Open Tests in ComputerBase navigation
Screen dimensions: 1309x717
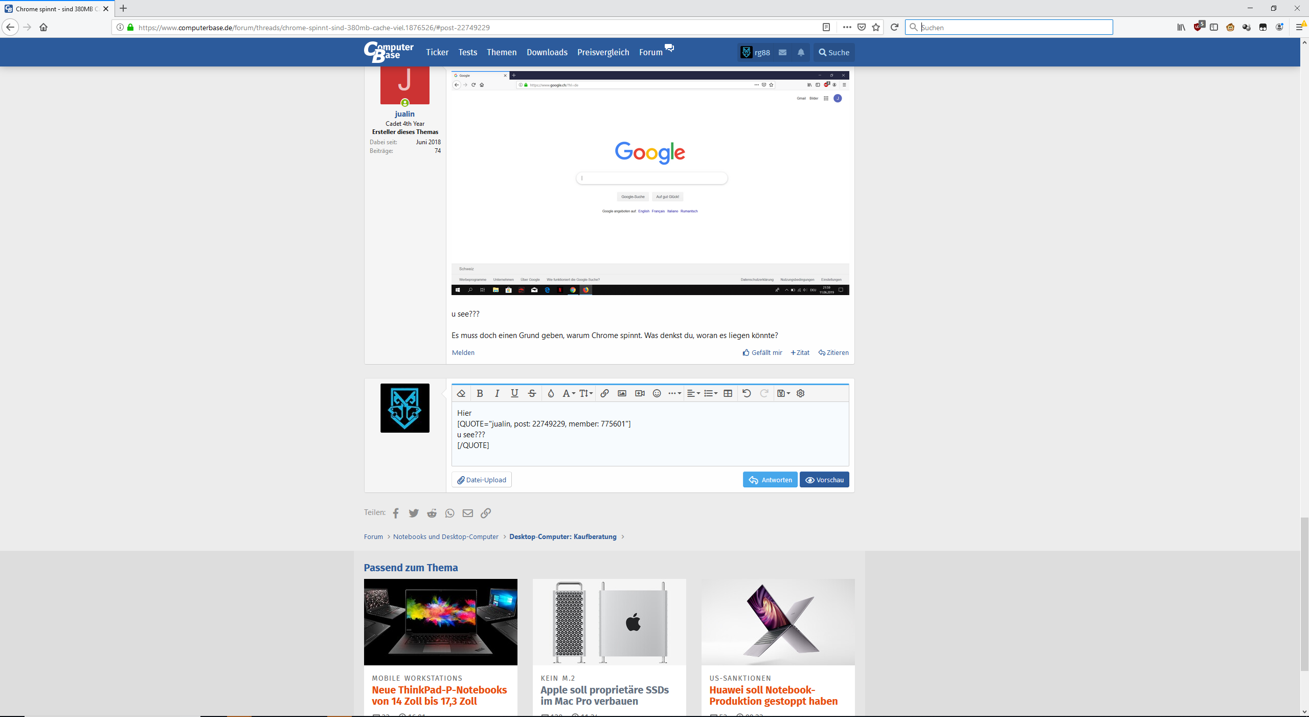[467, 52]
